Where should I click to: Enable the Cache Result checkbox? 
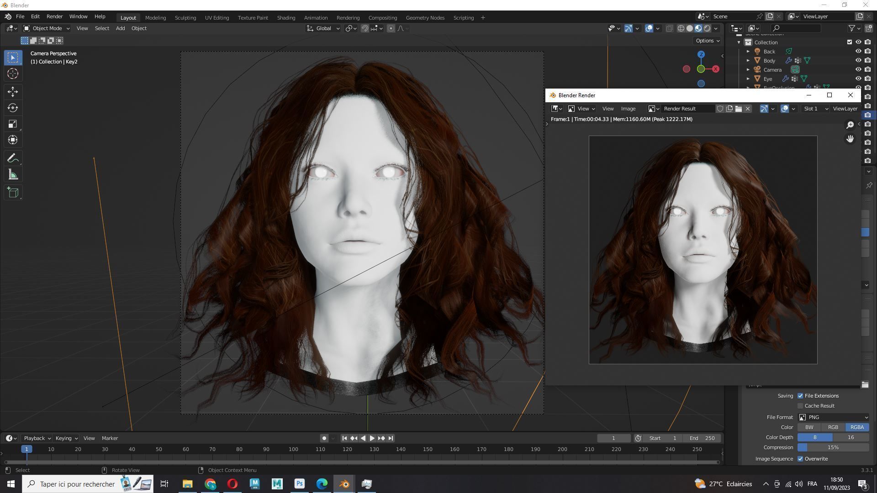point(800,406)
